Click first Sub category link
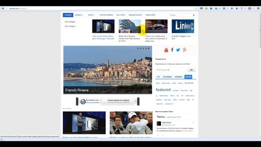261x147 pixels. [x=70, y=22]
